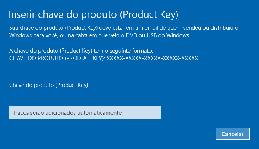Click the XXXXX-XXXXX-XXXXX-XXXXX-XXXXX format example
Viewport: 259px width, 149px height.
tap(152, 58)
